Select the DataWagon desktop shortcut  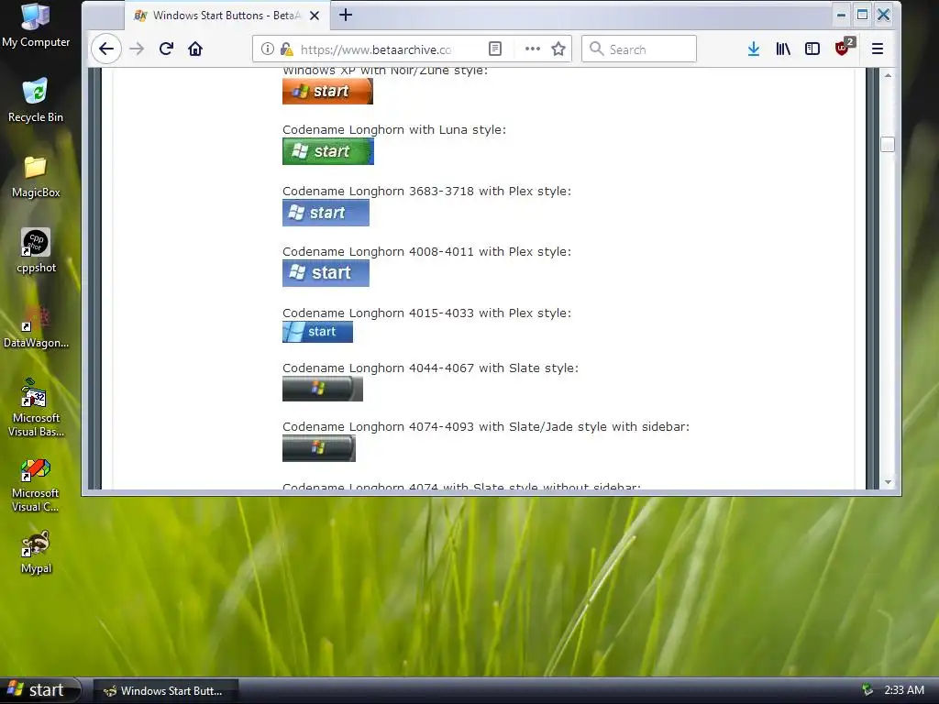click(36, 327)
